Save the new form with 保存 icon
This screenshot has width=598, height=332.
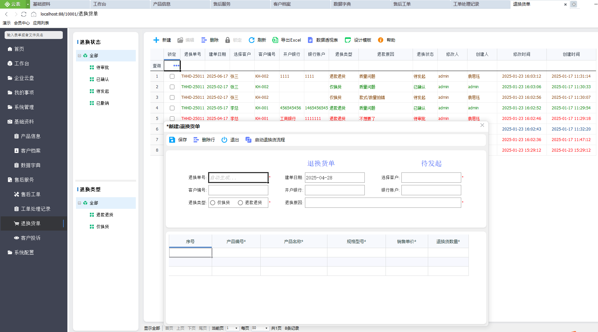pyautogui.click(x=172, y=140)
